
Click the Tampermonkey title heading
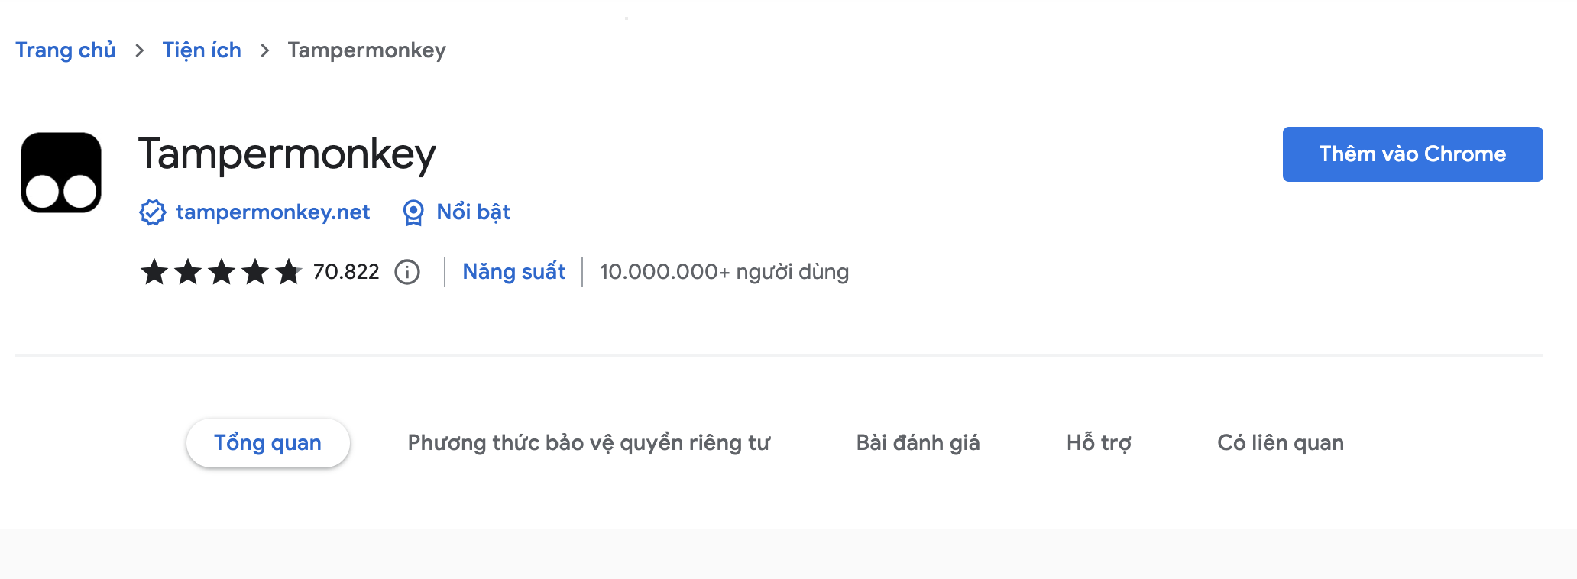287,155
